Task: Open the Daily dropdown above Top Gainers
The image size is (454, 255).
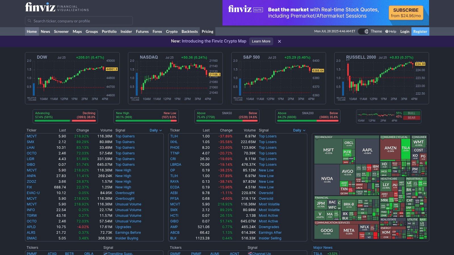Action: [x=156, y=130]
